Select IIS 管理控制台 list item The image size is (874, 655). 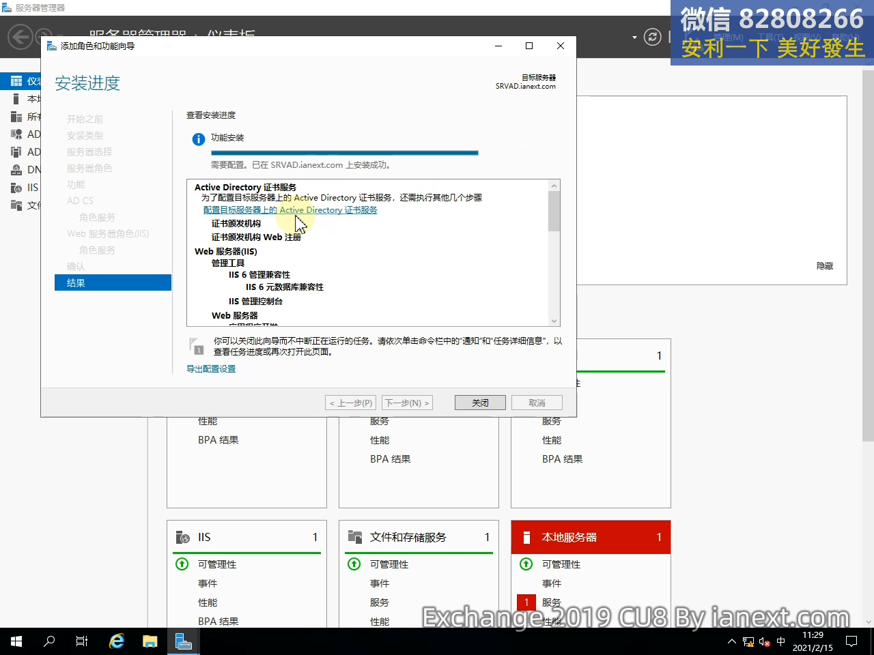pyautogui.click(x=255, y=301)
